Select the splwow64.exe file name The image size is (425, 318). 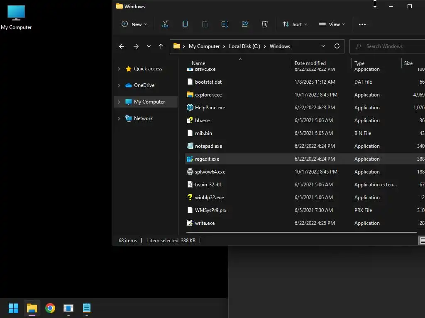coord(210,172)
